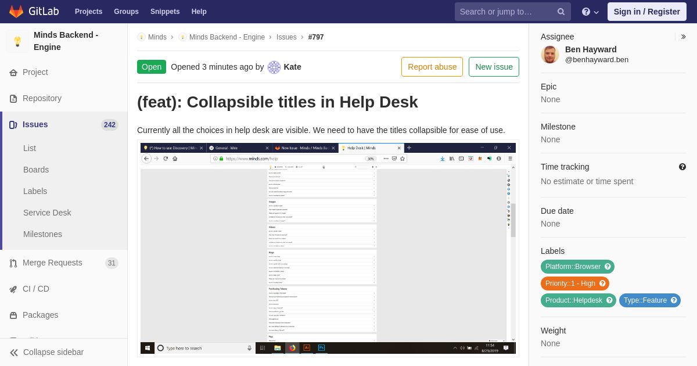Click the Issues breadcrumb link
The width and height of the screenshot is (697, 366).
[286, 37]
